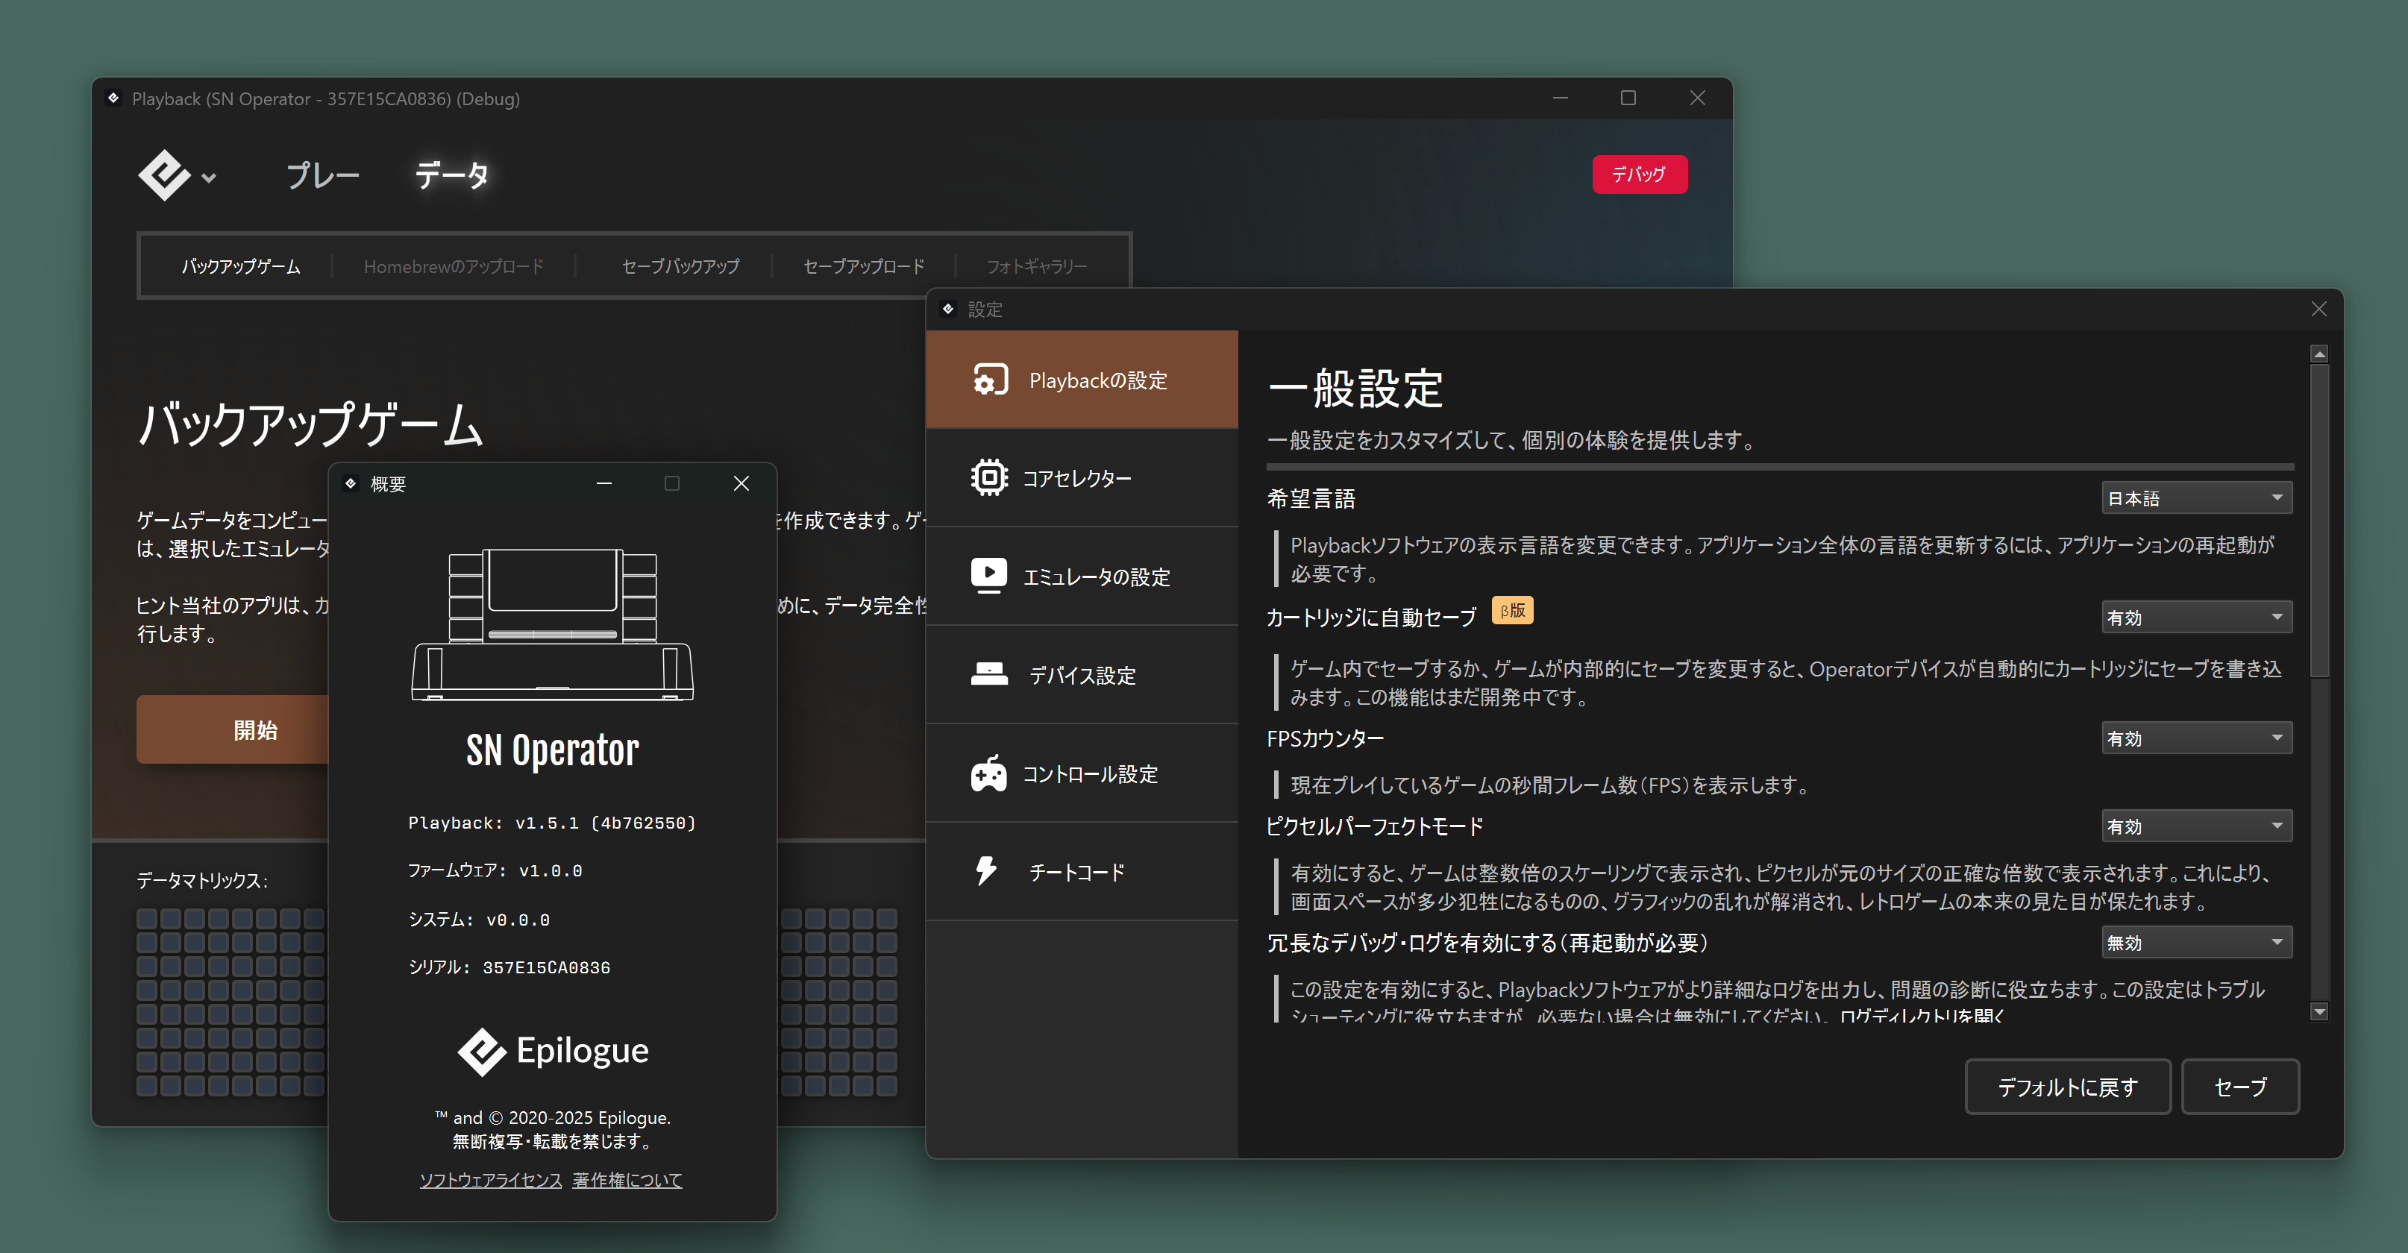Viewport: 2408px width, 1253px height.
Task: Open the 冗長なデバッグ・ログ dropdown
Action: tap(2196, 942)
